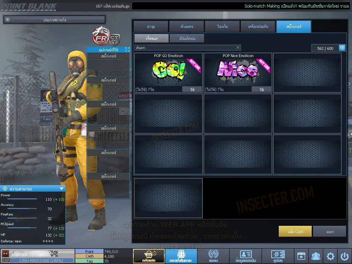Viewport: 352px width, 264px height.
Task: Switch to the อาวุธ weapons tab
Action: [x=151, y=26]
